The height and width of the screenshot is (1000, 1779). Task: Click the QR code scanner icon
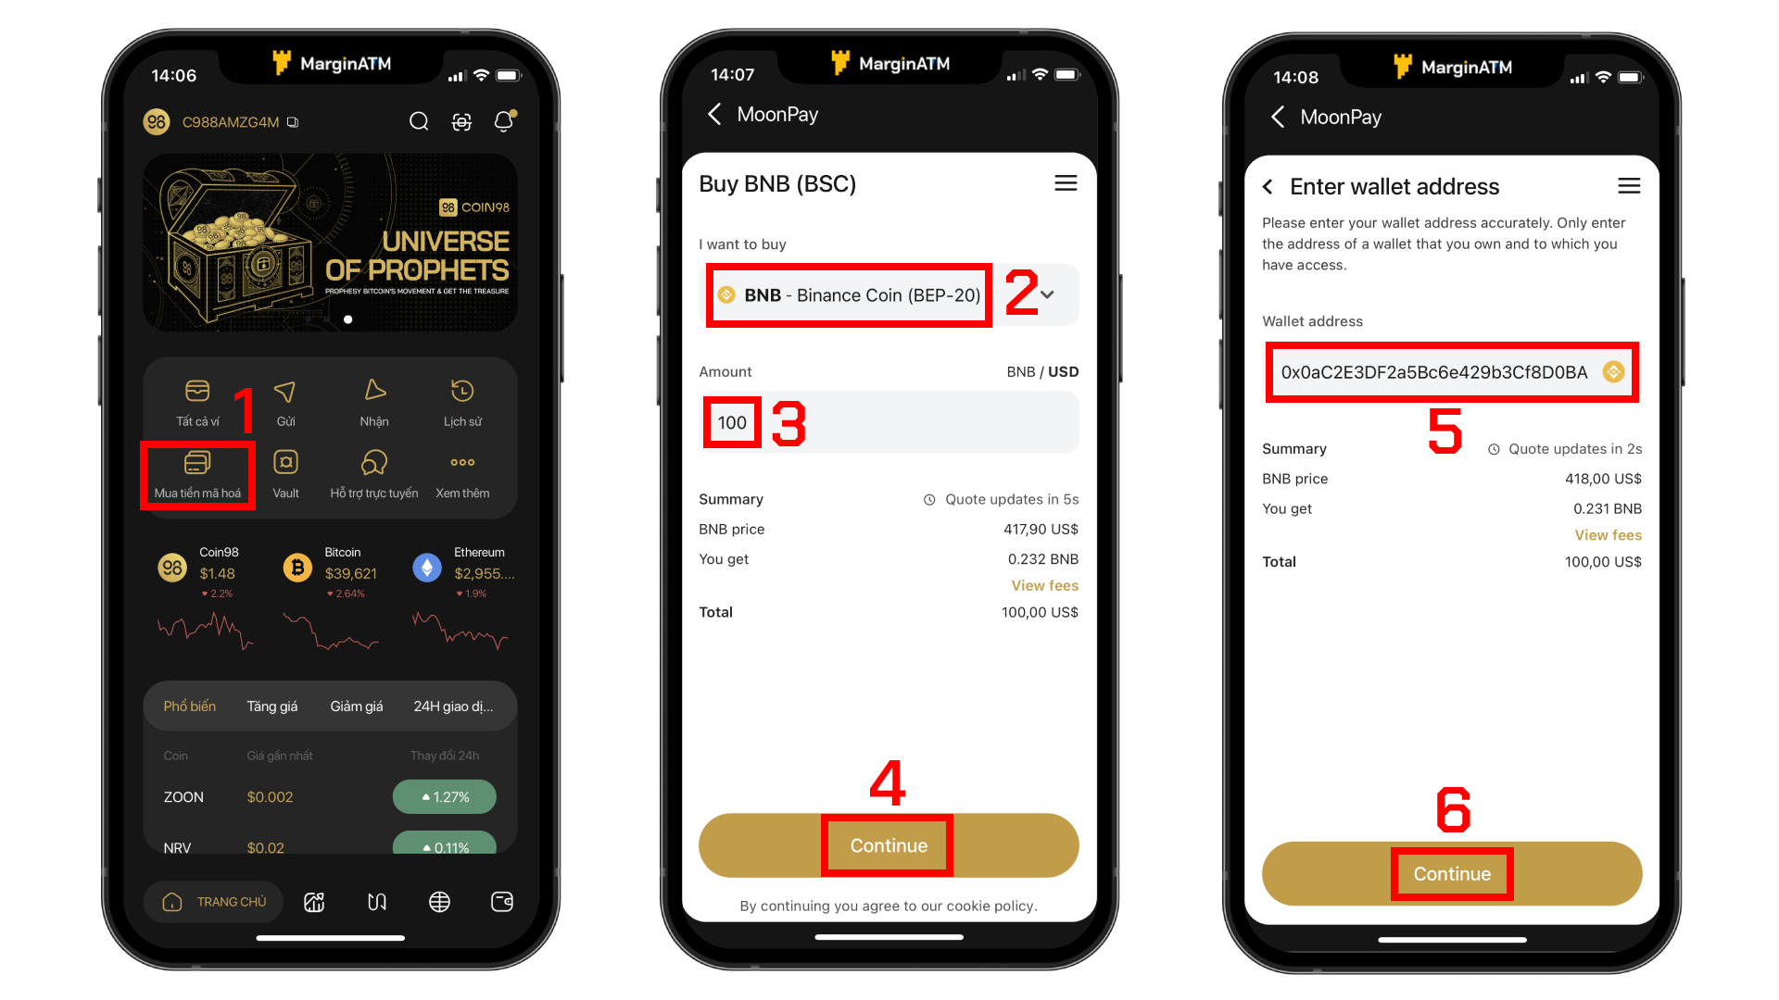(461, 121)
